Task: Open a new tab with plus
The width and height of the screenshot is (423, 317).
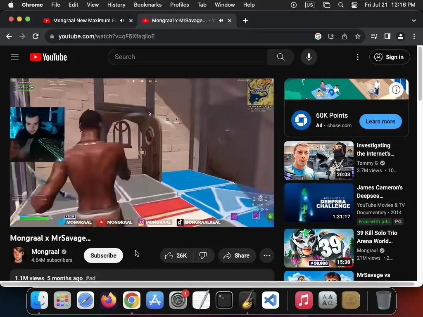Action: pyautogui.click(x=245, y=21)
